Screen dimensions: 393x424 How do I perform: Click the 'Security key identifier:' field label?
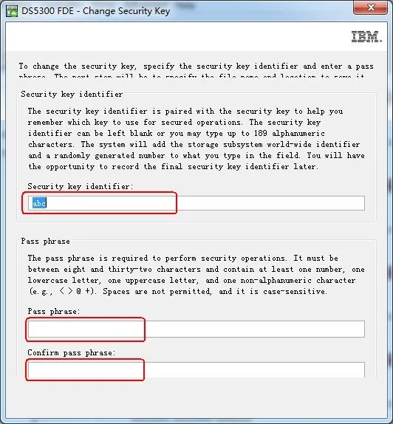tap(81, 186)
